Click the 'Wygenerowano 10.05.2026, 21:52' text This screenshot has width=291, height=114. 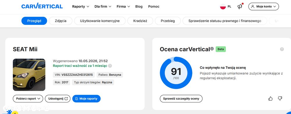point(80,61)
